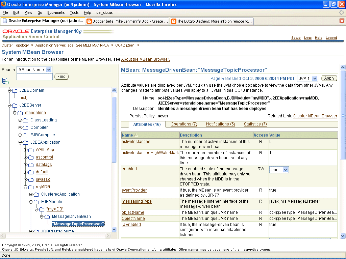Click the sort arrow next to Name column
346x259 pixels.
point(136,135)
